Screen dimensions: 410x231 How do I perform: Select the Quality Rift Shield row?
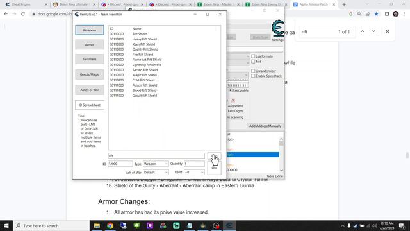[164, 49]
